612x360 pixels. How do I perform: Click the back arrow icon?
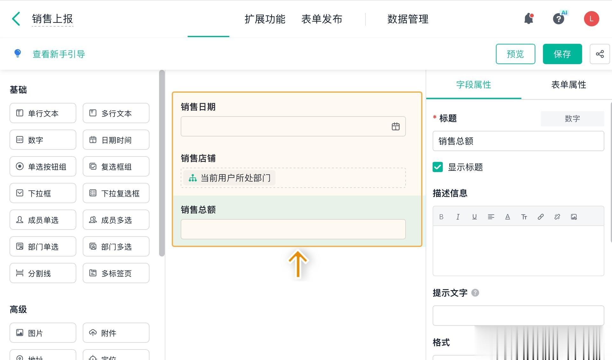pyautogui.click(x=16, y=19)
